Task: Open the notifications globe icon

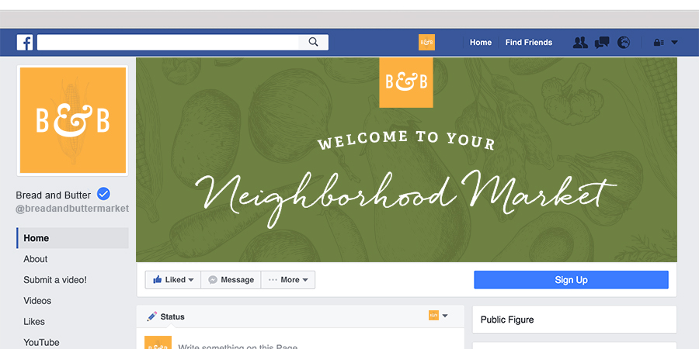Action: click(624, 43)
